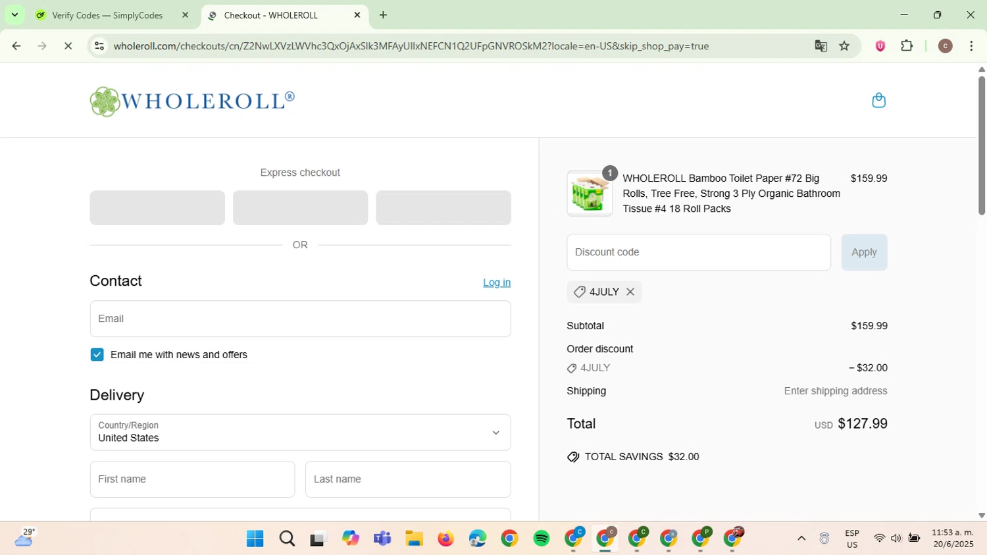The width and height of the screenshot is (987, 555).
Task: Go forward one page
Action: tap(42, 46)
